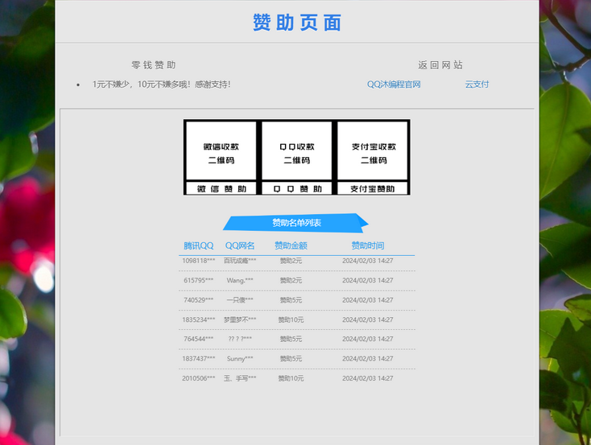
Task: Open the 云支付 link
Action: [477, 84]
